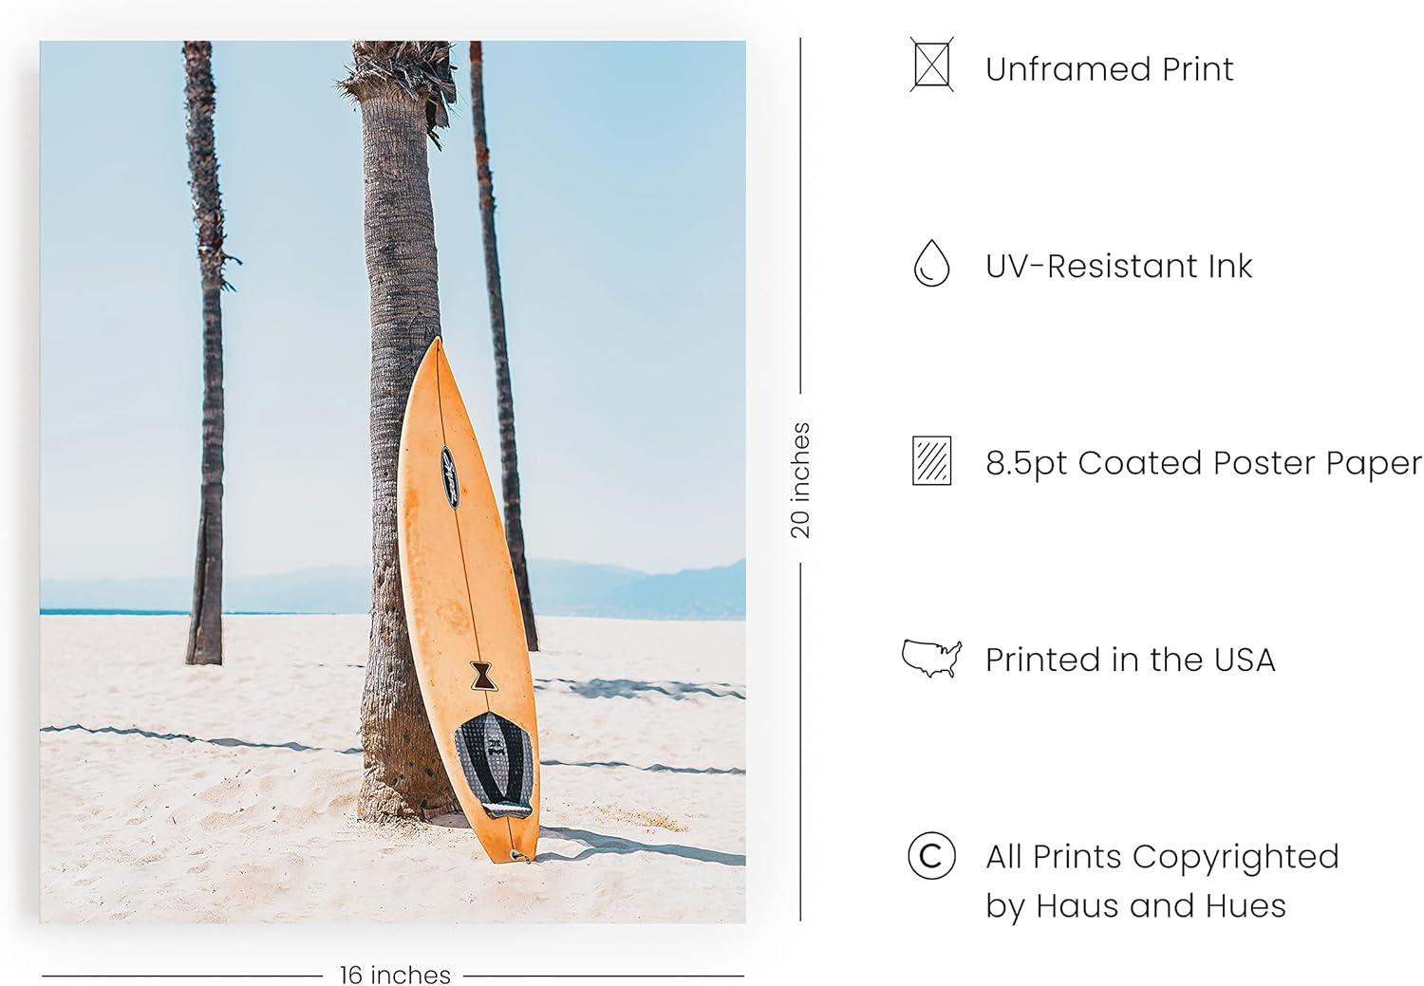Image resolution: width=1424 pixels, height=986 pixels.
Task: Click the ink droplet icon
Action: coord(931,263)
